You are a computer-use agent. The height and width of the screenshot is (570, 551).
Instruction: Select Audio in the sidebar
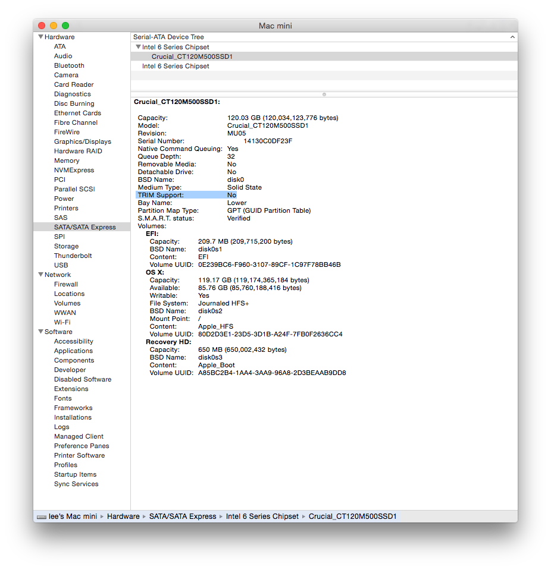coord(63,56)
